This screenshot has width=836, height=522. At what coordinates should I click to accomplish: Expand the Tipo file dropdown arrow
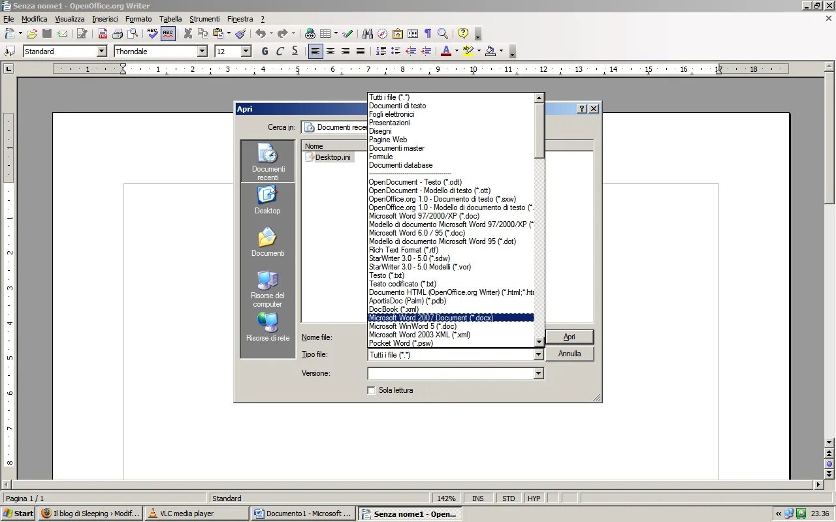coord(539,354)
